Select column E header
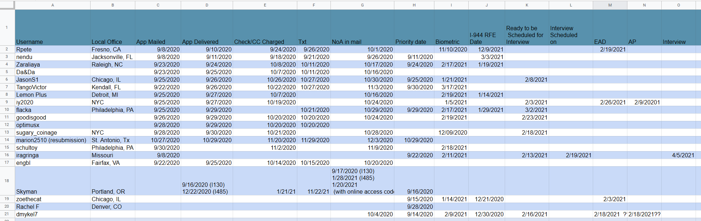This screenshot has width=701, height=221. (265, 5)
